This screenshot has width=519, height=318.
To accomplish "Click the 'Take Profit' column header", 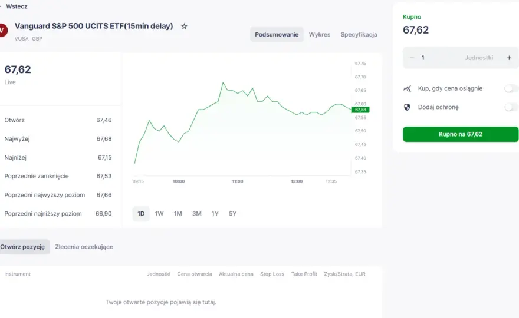I will (x=304, y=274).
